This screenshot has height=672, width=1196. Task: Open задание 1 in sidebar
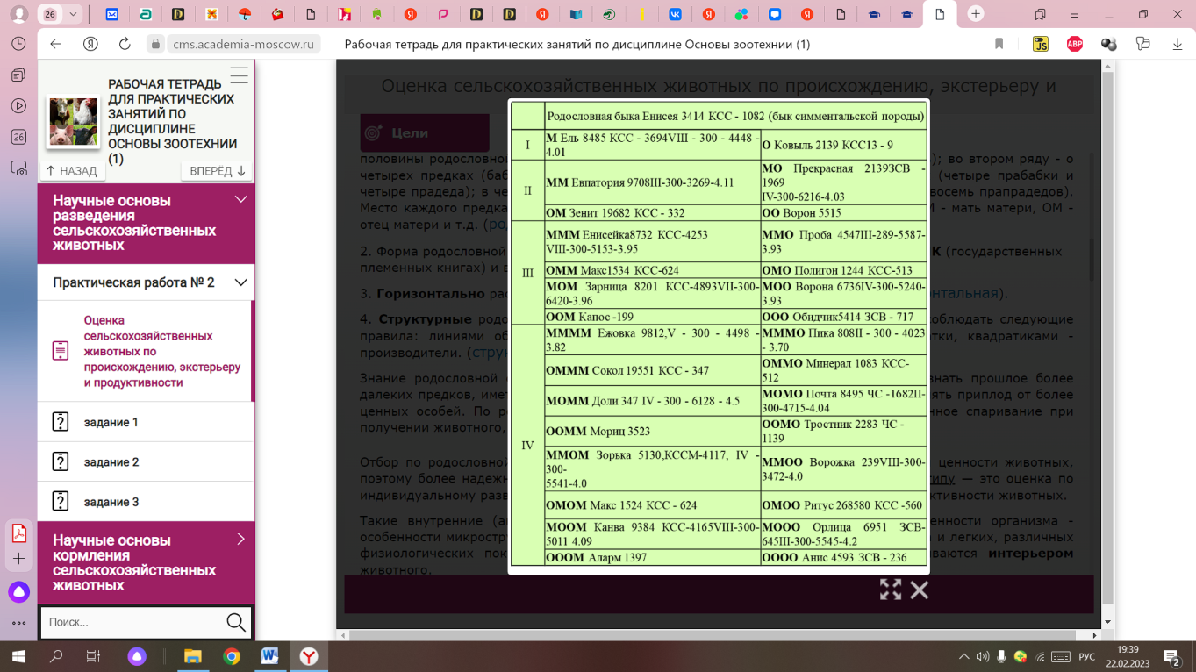point(111,422)
